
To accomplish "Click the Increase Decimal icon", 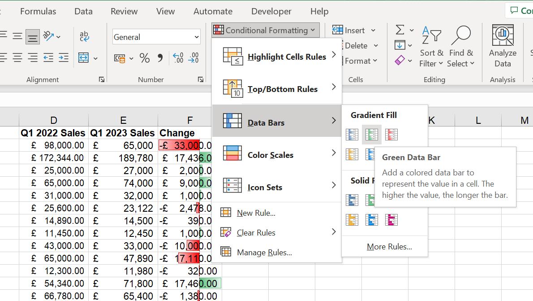I will [x=178, y=58].
